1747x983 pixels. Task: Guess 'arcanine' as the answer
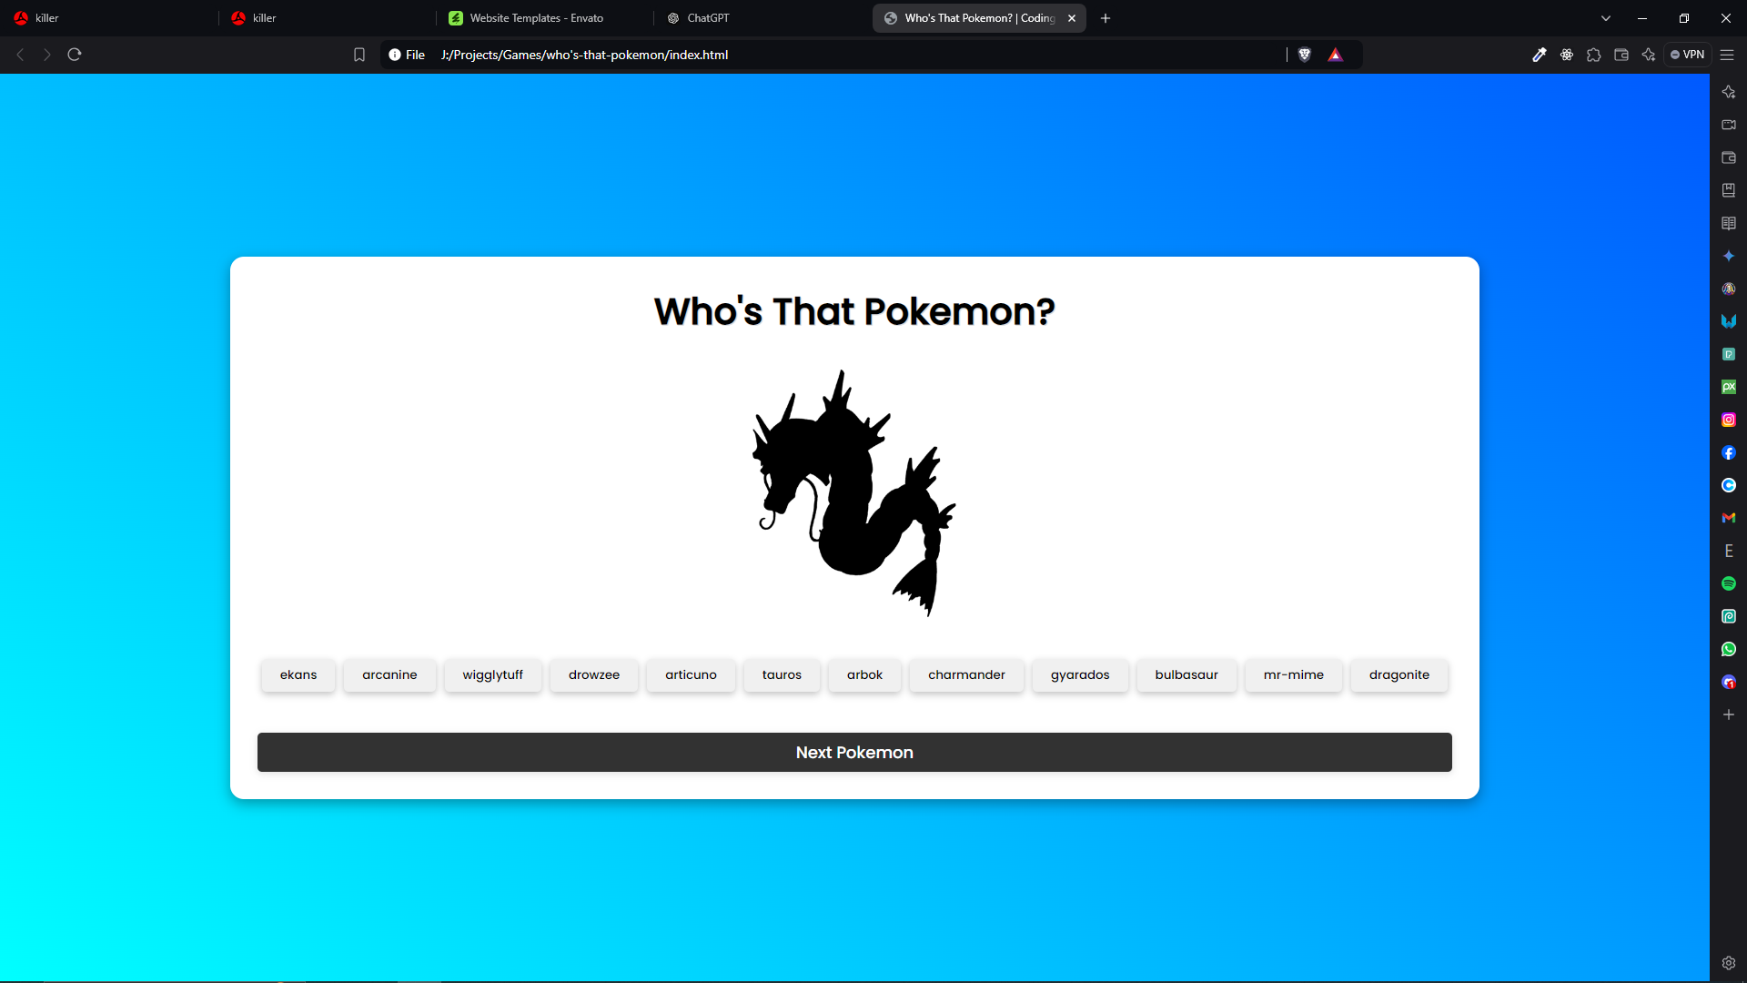coord(389,675)
